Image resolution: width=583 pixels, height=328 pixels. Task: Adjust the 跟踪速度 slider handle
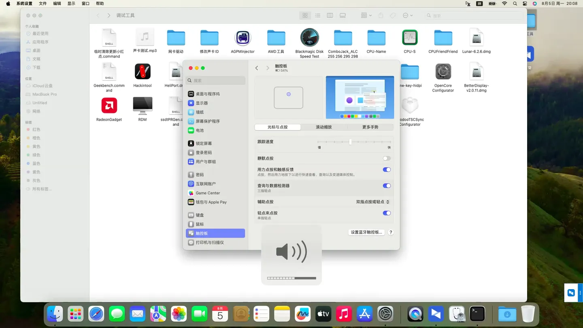pos(350,142)
